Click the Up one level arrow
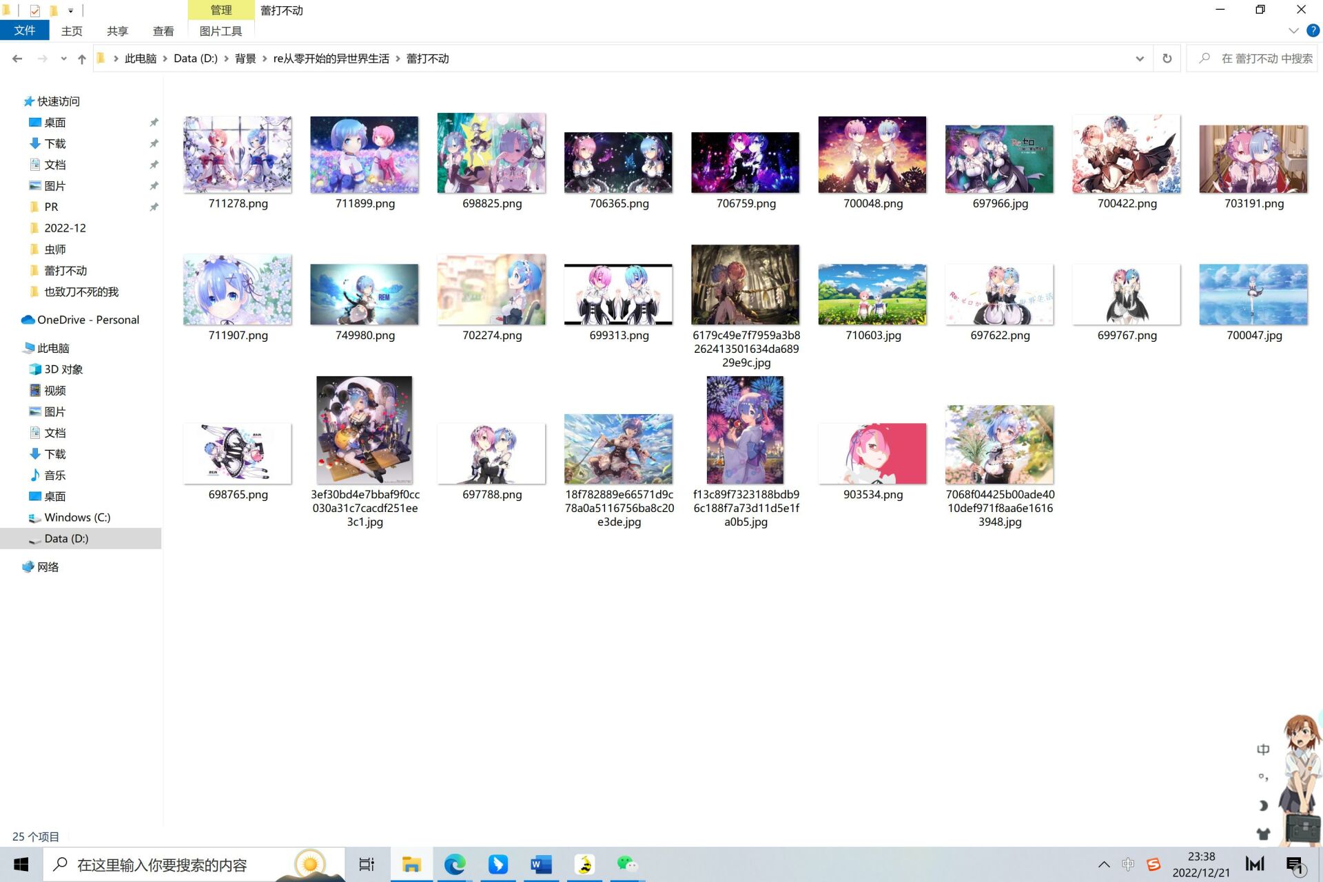Screen dimensions: 1323x882 pos(82,59)
